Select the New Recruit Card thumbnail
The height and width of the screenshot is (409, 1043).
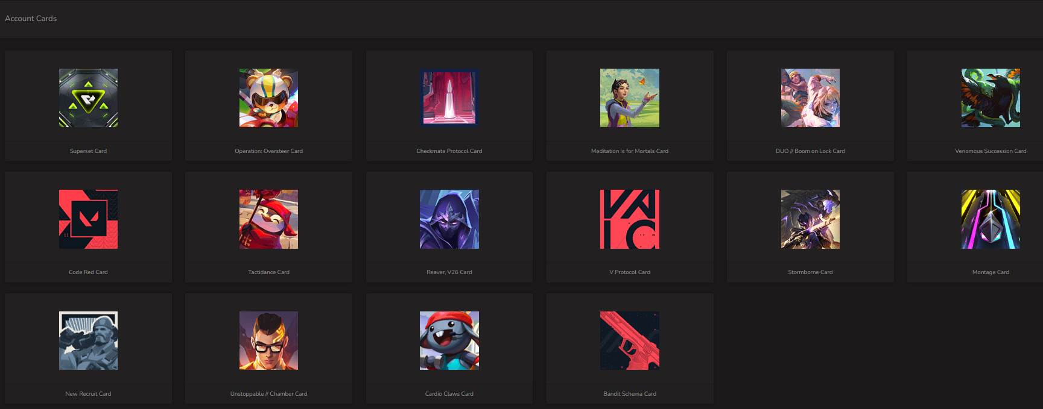click(88, 340)
